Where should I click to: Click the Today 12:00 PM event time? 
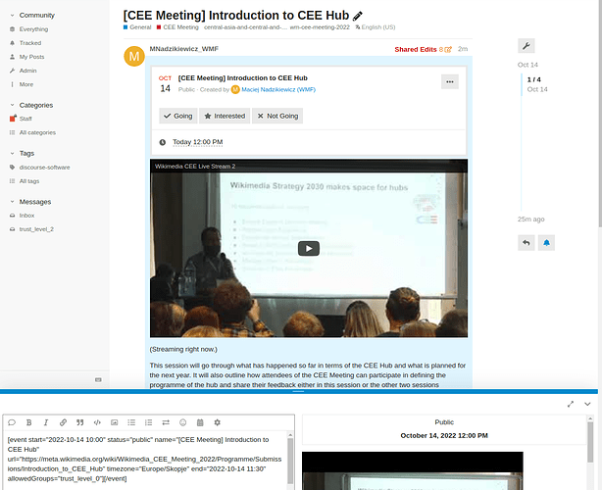click(198, 142)
